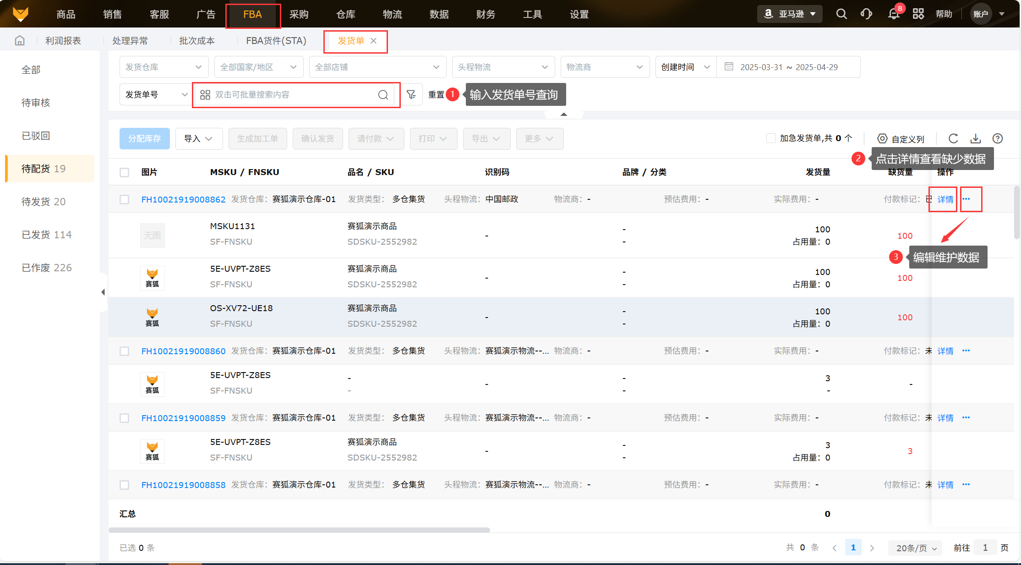Open the 20条/页 page size dropdown

(x=916, y=548)
